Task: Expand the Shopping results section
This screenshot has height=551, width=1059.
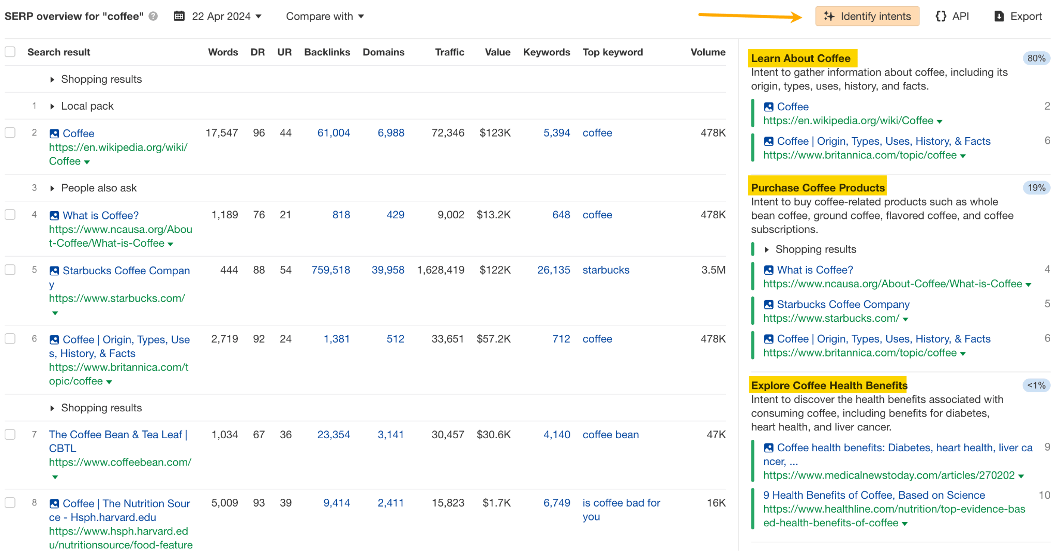Action: (x=52, y=79)
